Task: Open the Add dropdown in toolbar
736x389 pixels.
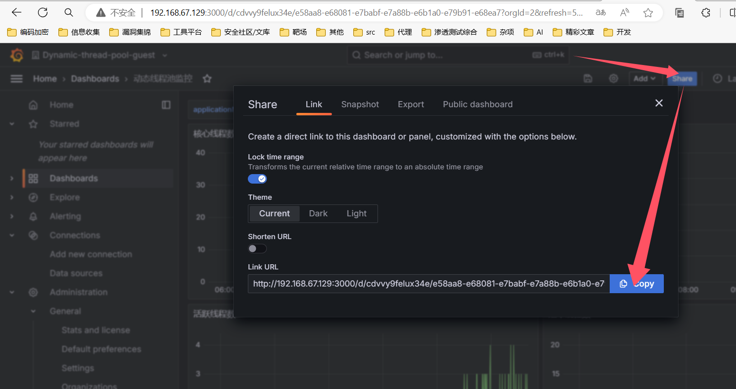Action: [x=644, y=79]
